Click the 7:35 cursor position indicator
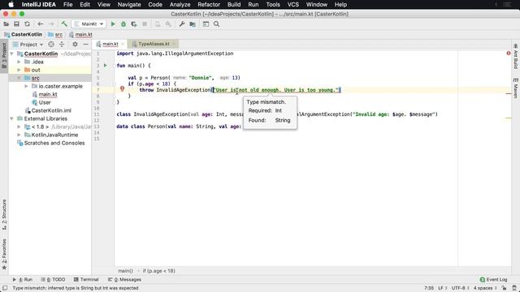The image size is (520, 292). [x=429, y=288]
